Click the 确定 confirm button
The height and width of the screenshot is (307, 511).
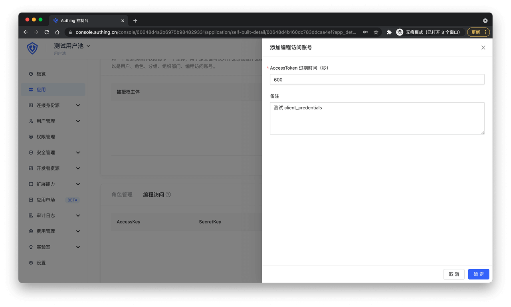pyautogui.click(x=478, y=274)
